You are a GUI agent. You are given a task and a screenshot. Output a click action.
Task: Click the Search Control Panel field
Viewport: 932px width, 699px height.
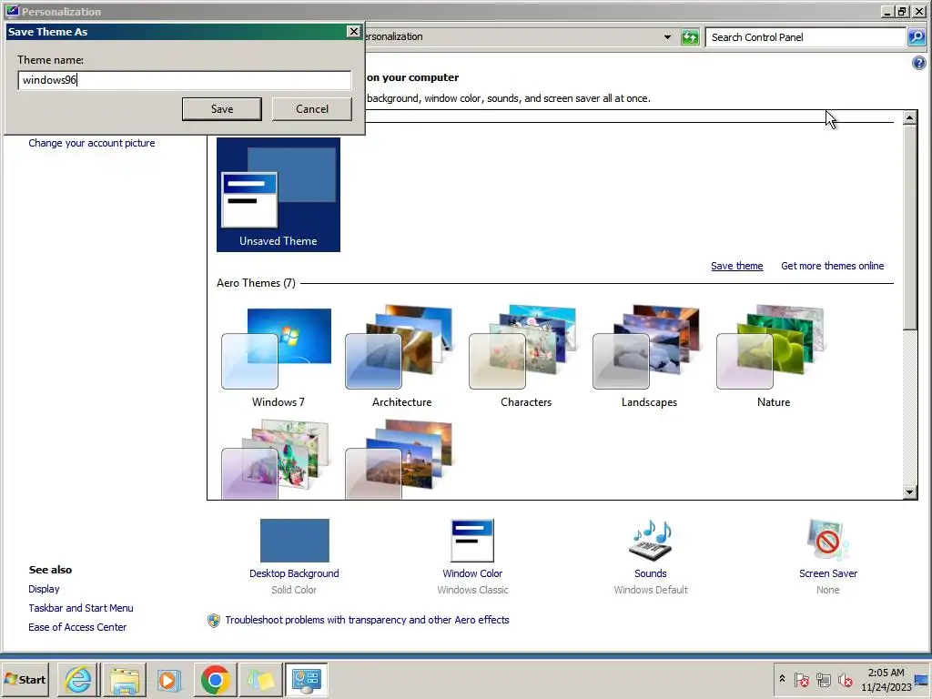point(805,37)
